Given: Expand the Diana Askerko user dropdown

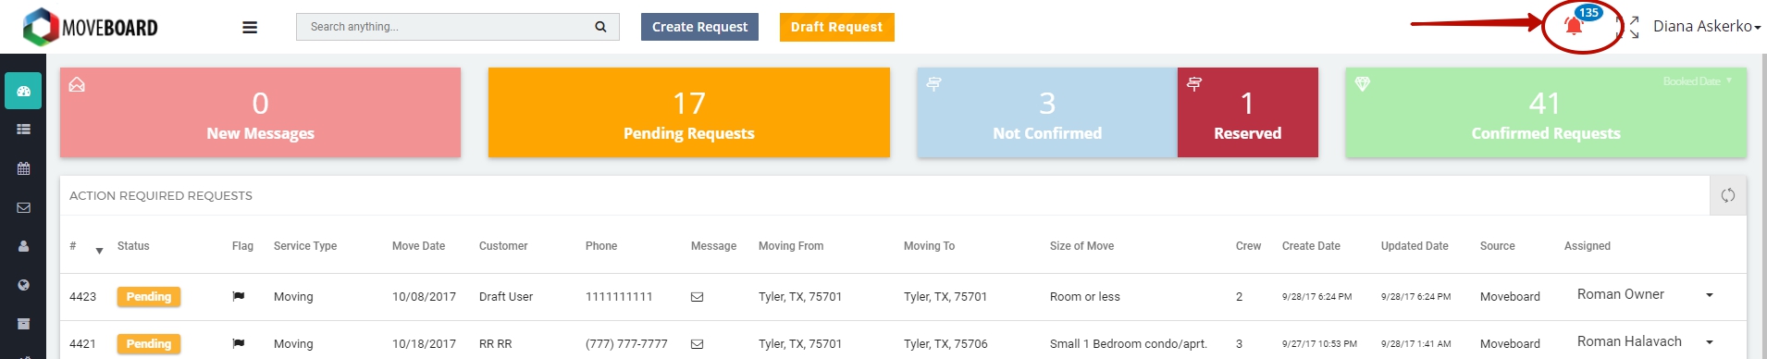Looking at the screenshot, I should (x=1707, y=26).
